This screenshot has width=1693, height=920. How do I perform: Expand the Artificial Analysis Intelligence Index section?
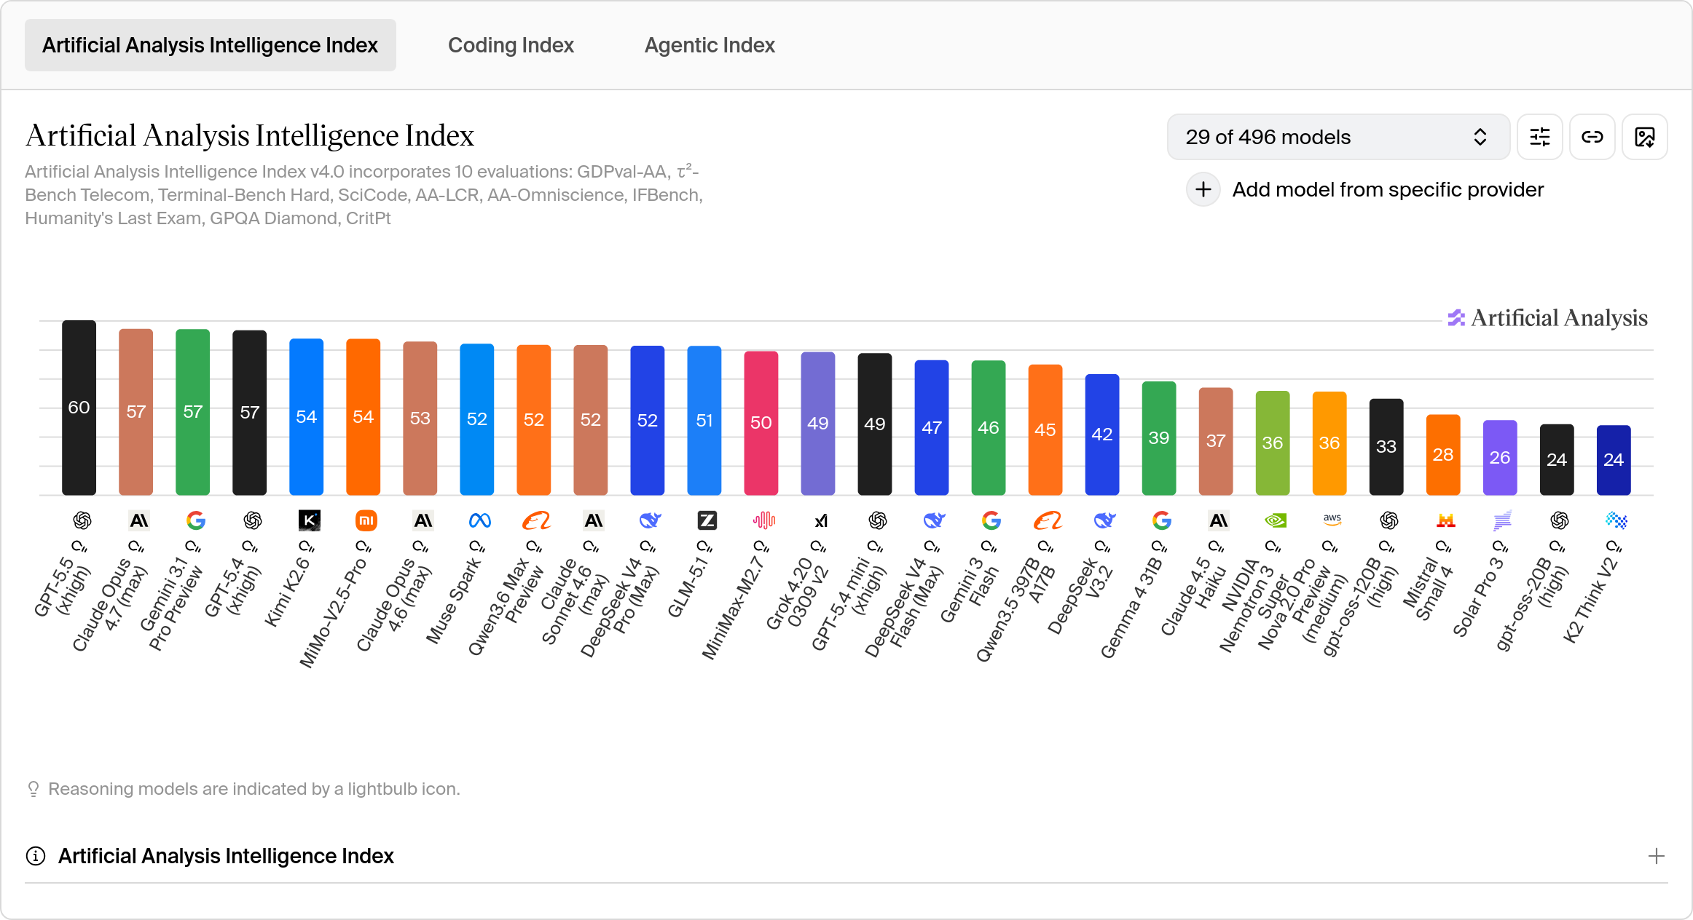(1656, 856)
